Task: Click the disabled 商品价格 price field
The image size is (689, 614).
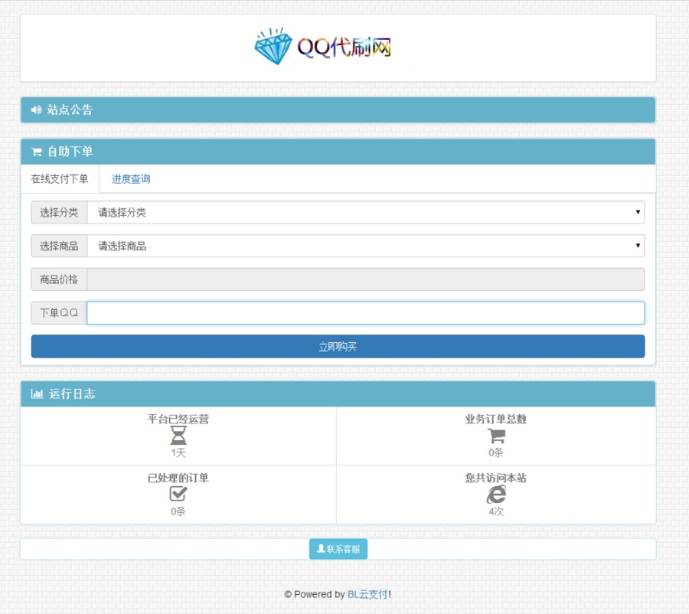Action: 365,279
